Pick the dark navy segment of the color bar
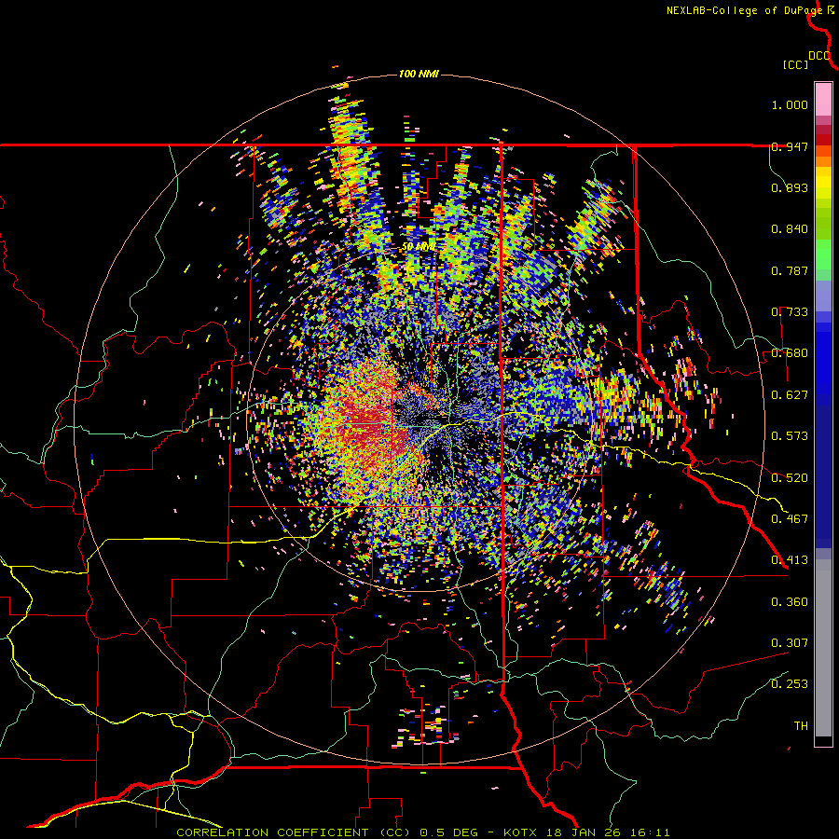Viewport: 839px width, 839px height. point(823,476)
